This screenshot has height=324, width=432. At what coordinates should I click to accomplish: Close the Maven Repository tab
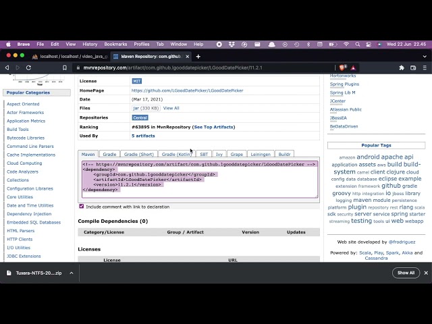click(188, 57)
